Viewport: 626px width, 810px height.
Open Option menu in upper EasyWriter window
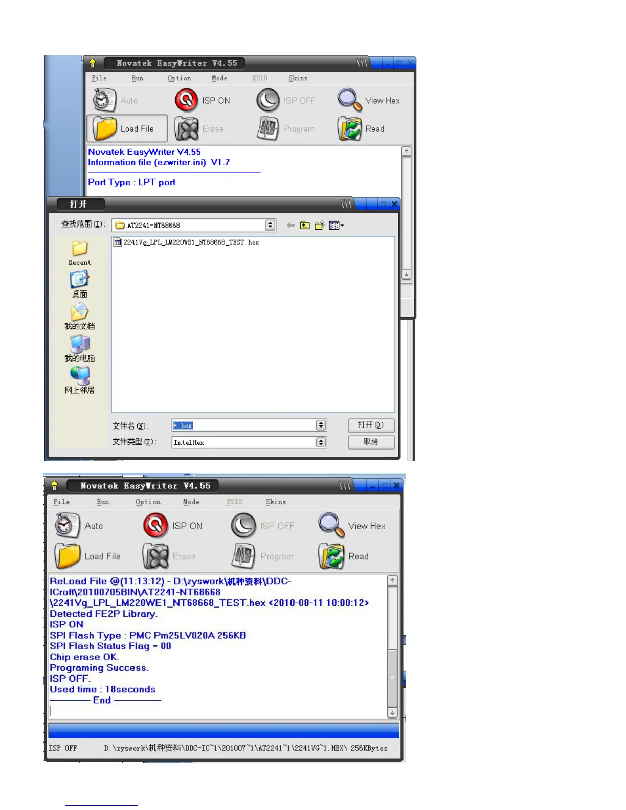[180, 78]
